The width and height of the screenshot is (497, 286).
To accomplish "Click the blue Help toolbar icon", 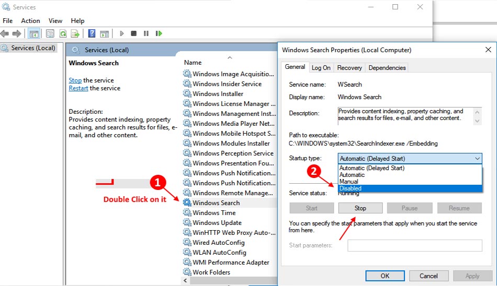I will pyautogui.click(x=92, y=33).
